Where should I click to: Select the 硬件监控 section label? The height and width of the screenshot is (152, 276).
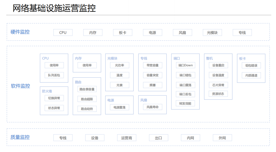20,32
